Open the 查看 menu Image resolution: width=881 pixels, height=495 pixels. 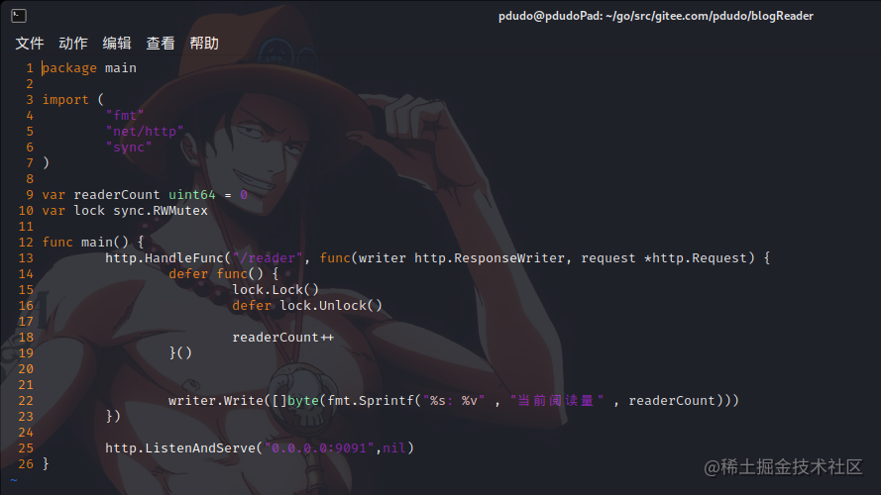161,44
